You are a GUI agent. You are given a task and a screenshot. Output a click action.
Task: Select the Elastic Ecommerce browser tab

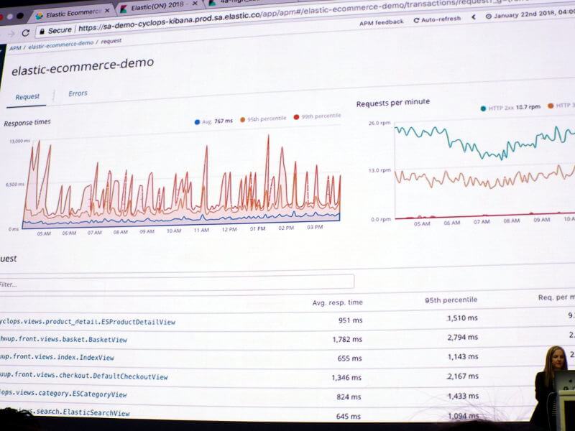click(73, 14)
